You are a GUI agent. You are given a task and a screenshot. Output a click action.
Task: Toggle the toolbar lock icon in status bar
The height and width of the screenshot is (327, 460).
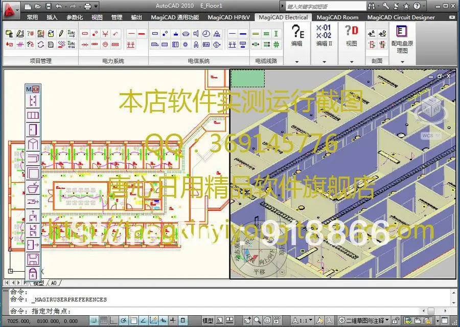pyautogui.click(x=396, y=320)
